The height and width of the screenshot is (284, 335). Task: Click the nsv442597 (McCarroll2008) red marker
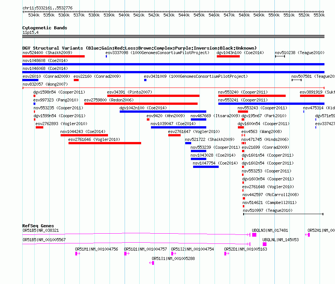coord(244,198)
